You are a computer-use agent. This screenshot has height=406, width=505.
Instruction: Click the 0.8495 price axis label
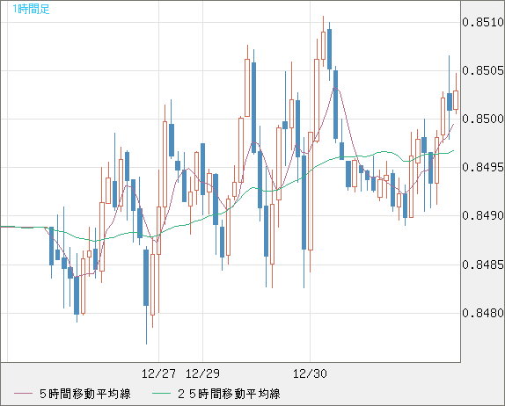(x=483, y=167)
